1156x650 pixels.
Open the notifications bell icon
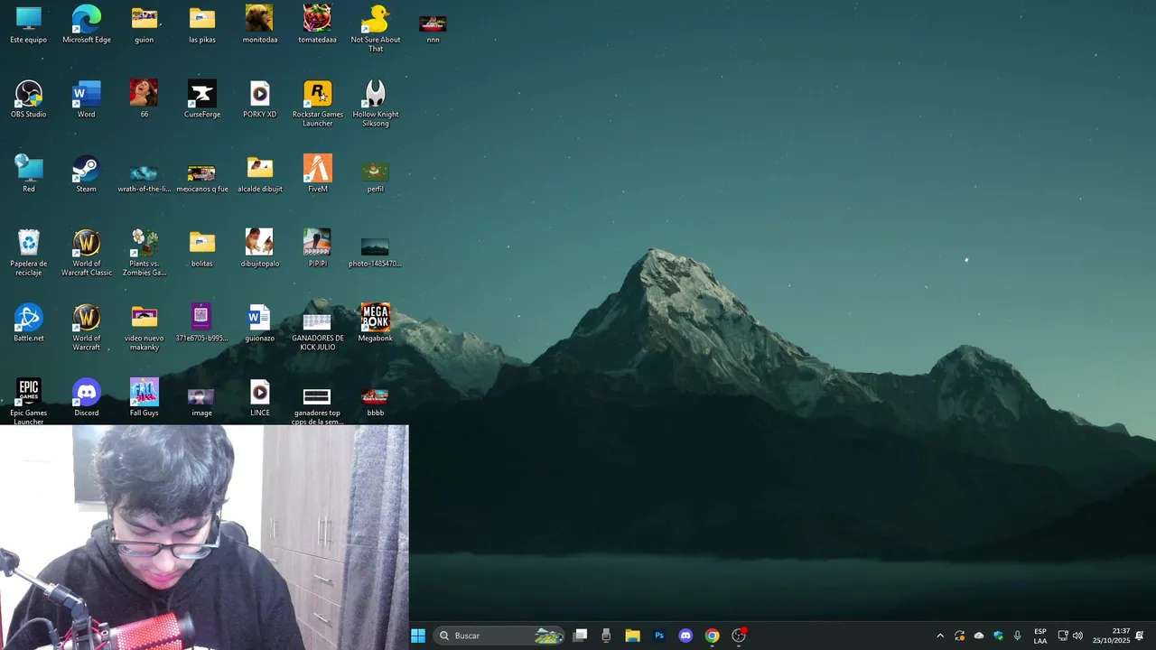(1139, 636)
